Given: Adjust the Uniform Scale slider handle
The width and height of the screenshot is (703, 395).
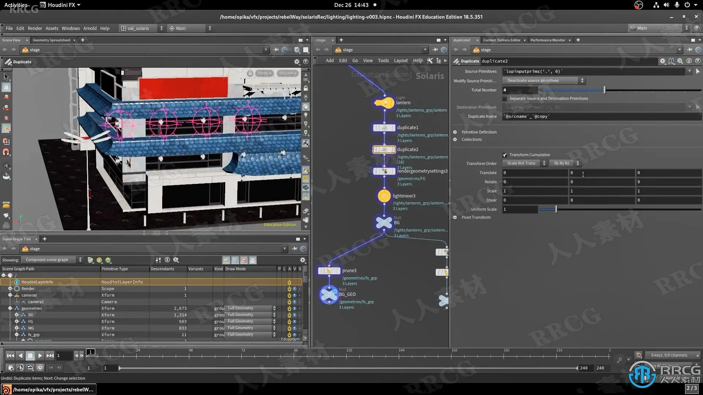Looking at the screenshot, I should [556, 210].
